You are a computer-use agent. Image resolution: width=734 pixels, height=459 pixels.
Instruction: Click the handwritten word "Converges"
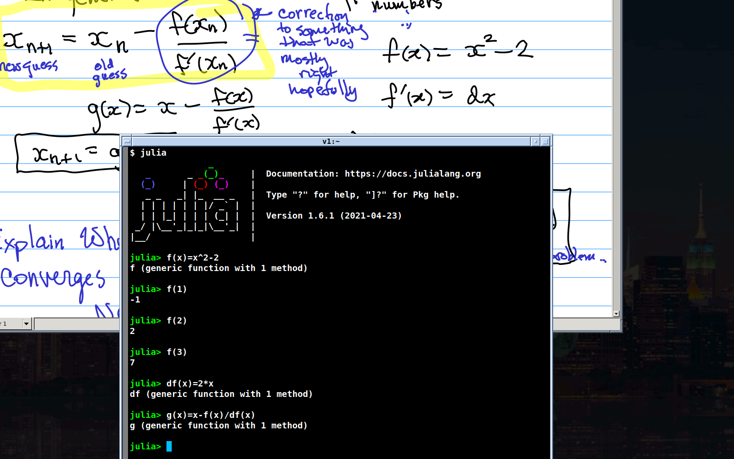click(52, 280)
